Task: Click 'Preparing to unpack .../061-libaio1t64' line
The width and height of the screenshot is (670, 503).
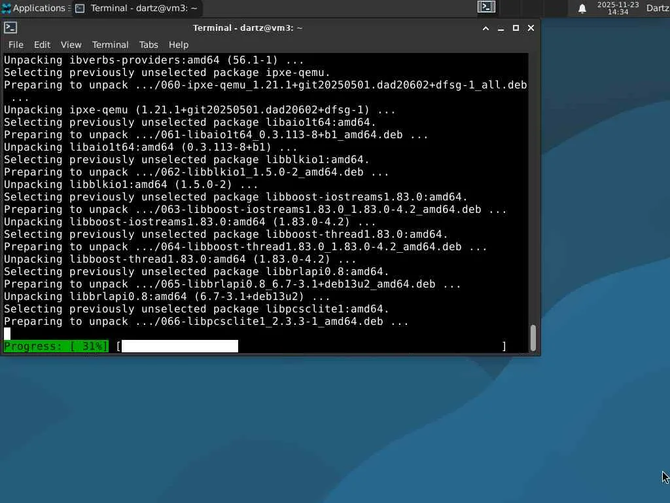Action: 216,135
